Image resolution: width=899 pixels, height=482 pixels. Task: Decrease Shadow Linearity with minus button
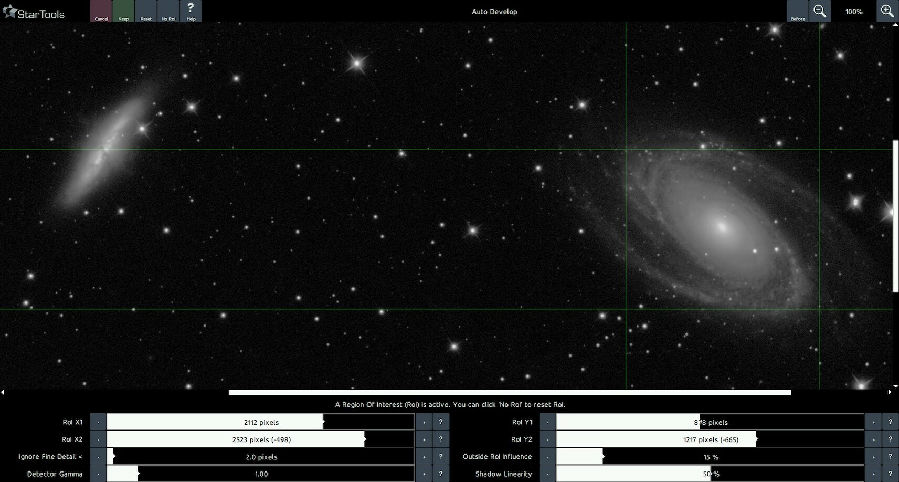[547, 474]
